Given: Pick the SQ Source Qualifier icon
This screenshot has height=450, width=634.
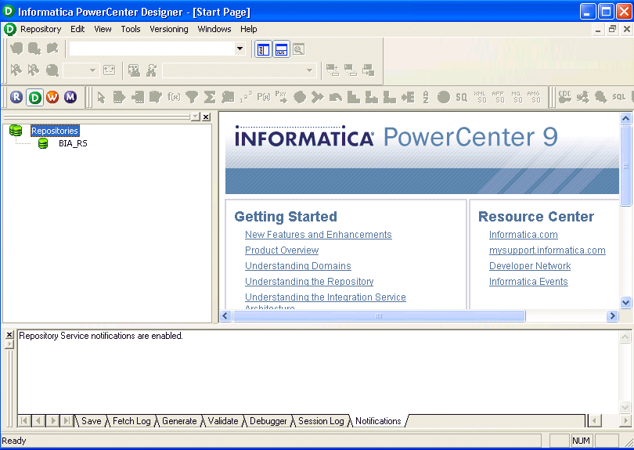Looking at the screenshot, I should pyautogui.click(x=461, y=97).
